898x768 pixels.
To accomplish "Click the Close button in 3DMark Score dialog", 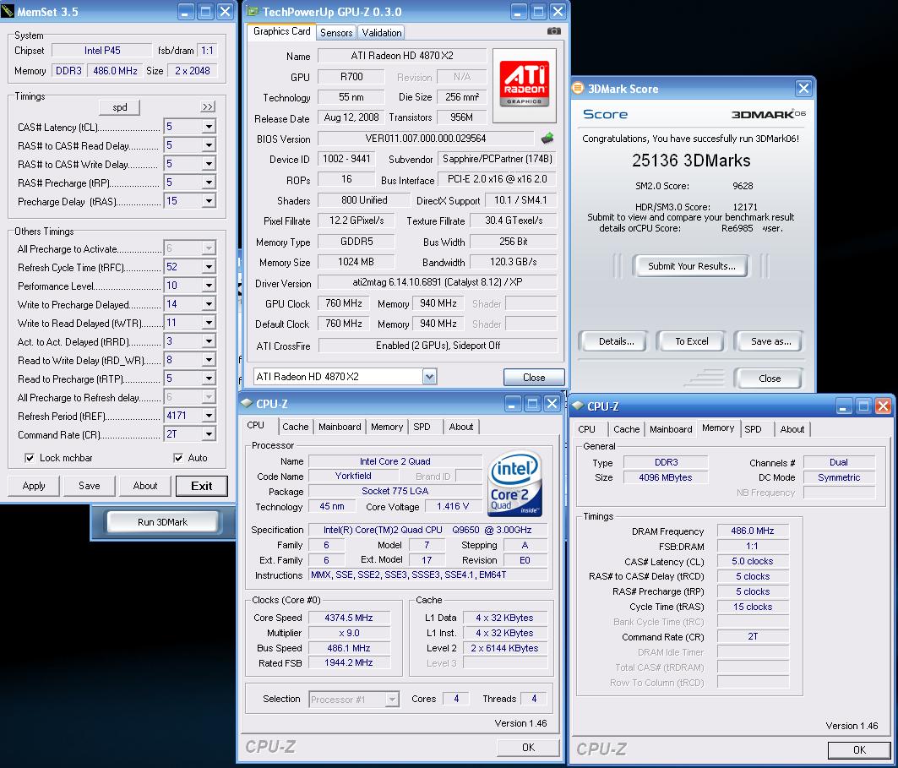I will click(x=770, y=379).
